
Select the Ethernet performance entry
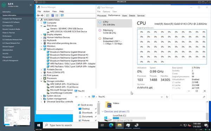(114, 41)
